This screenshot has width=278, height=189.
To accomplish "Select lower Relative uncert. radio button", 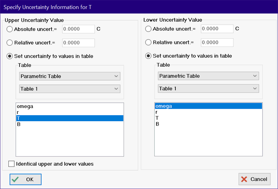I will 148,42.
